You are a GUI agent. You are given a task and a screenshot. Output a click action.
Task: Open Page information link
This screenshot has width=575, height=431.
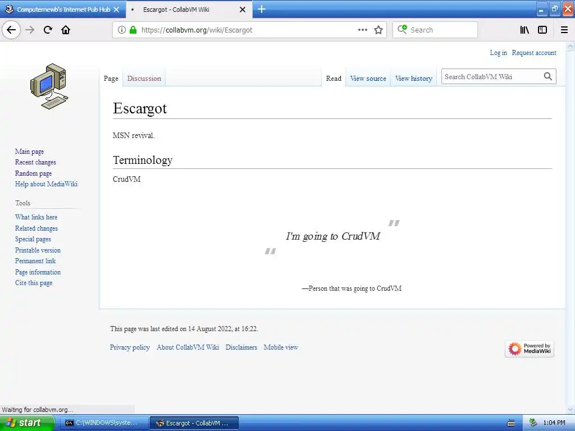[38, 272]
